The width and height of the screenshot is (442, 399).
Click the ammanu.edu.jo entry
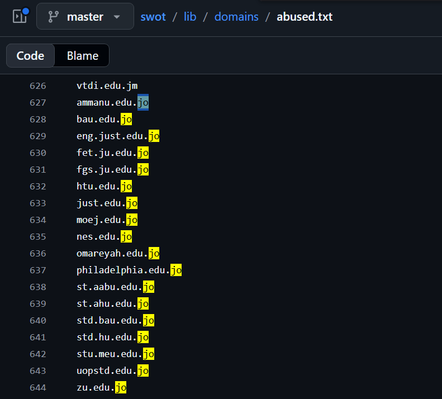click(x=112, y=102)
